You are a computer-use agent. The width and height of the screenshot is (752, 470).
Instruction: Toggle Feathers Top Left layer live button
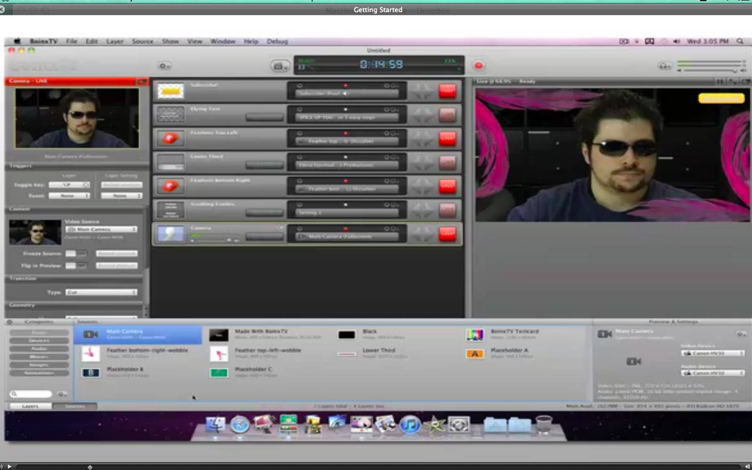pos(447,139)
